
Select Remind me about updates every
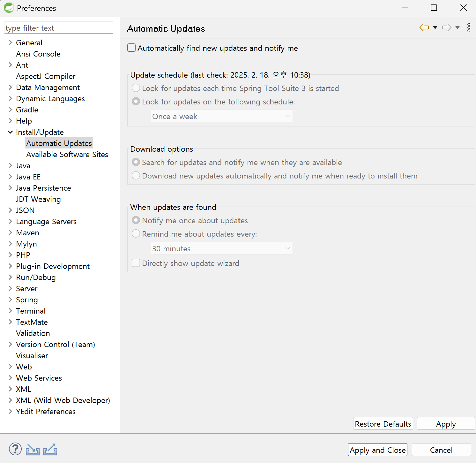(x=136, y=233)
